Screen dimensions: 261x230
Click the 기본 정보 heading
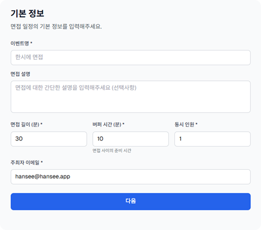27,13
